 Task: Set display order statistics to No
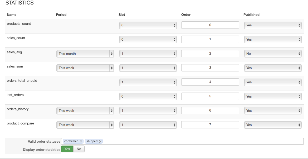tap(79, 149)
